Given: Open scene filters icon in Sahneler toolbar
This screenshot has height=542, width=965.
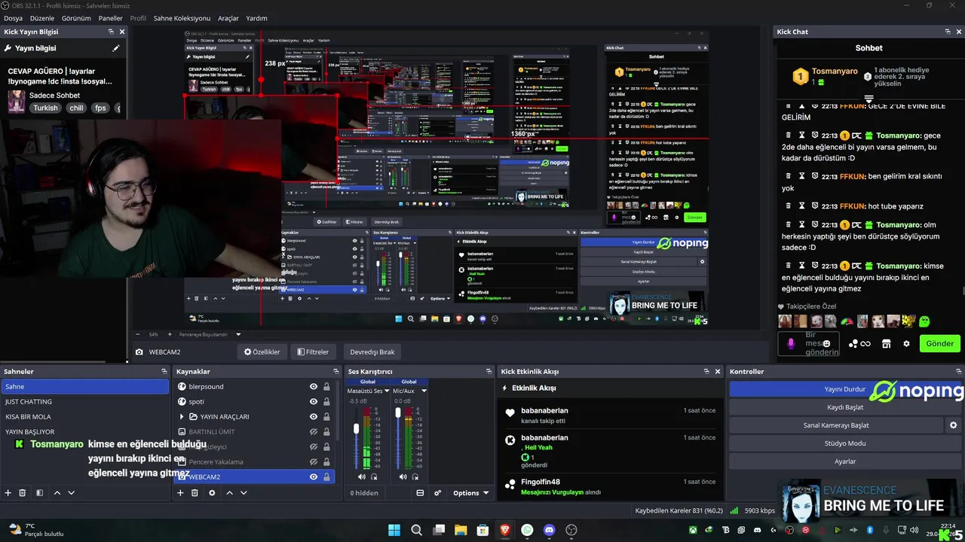Looking at the screenshot, I should (x=39, y=493).
